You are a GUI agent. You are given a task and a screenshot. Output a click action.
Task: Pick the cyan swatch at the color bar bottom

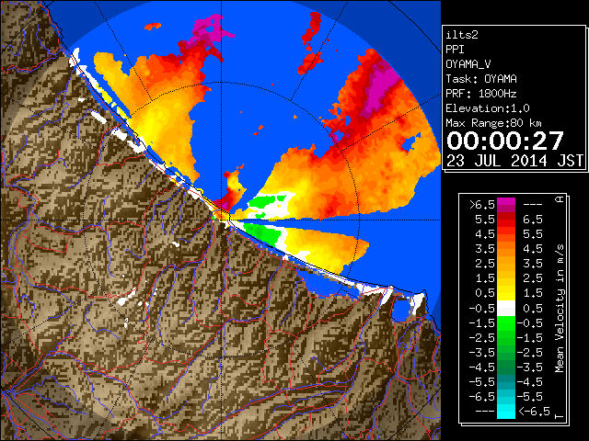coord(506,412)
